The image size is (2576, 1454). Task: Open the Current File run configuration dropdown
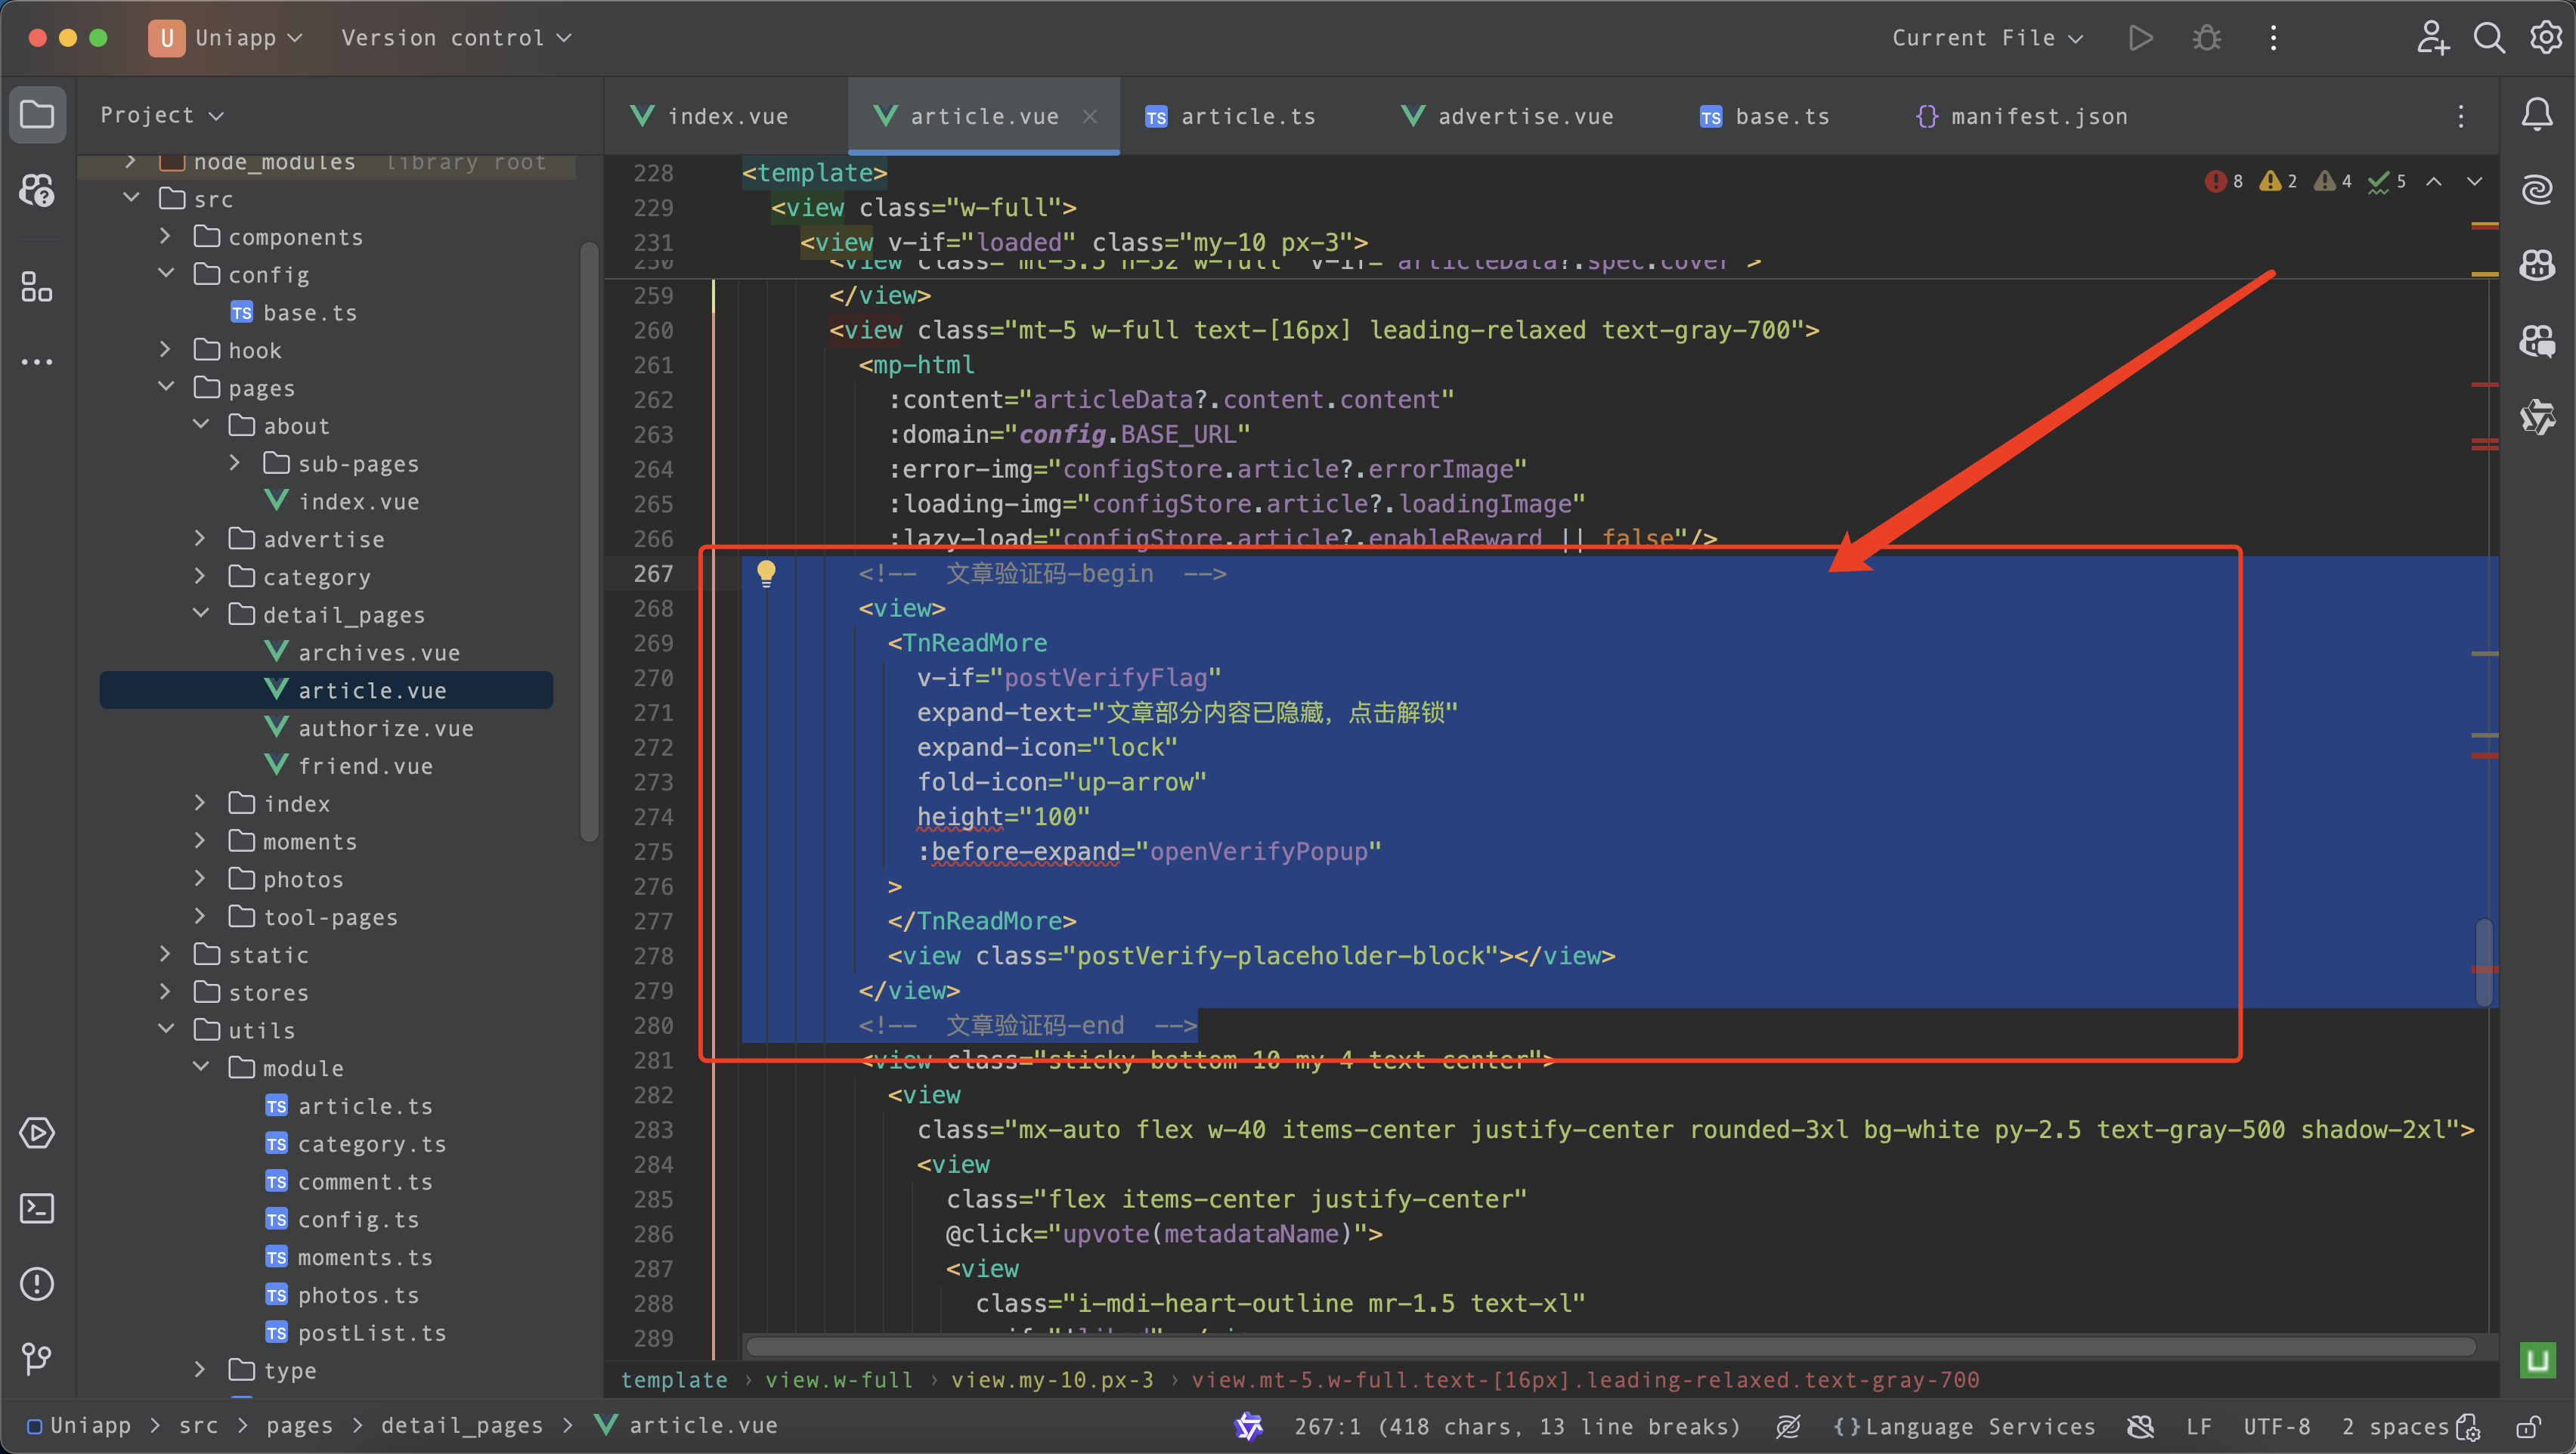(1986, 38)
